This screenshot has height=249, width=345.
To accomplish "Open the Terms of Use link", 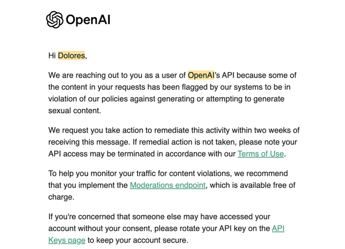I will 260,154.
